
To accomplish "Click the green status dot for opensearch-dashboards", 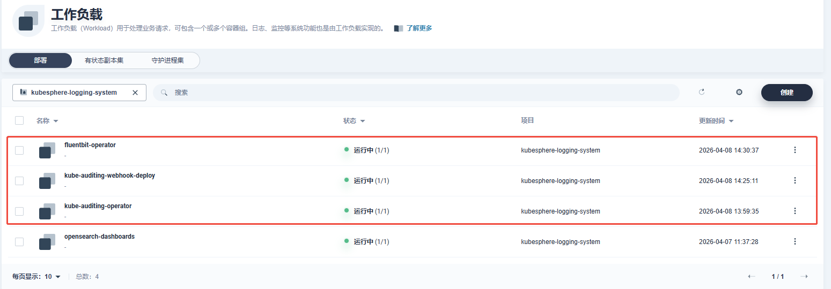I will [x=347, y=241].
